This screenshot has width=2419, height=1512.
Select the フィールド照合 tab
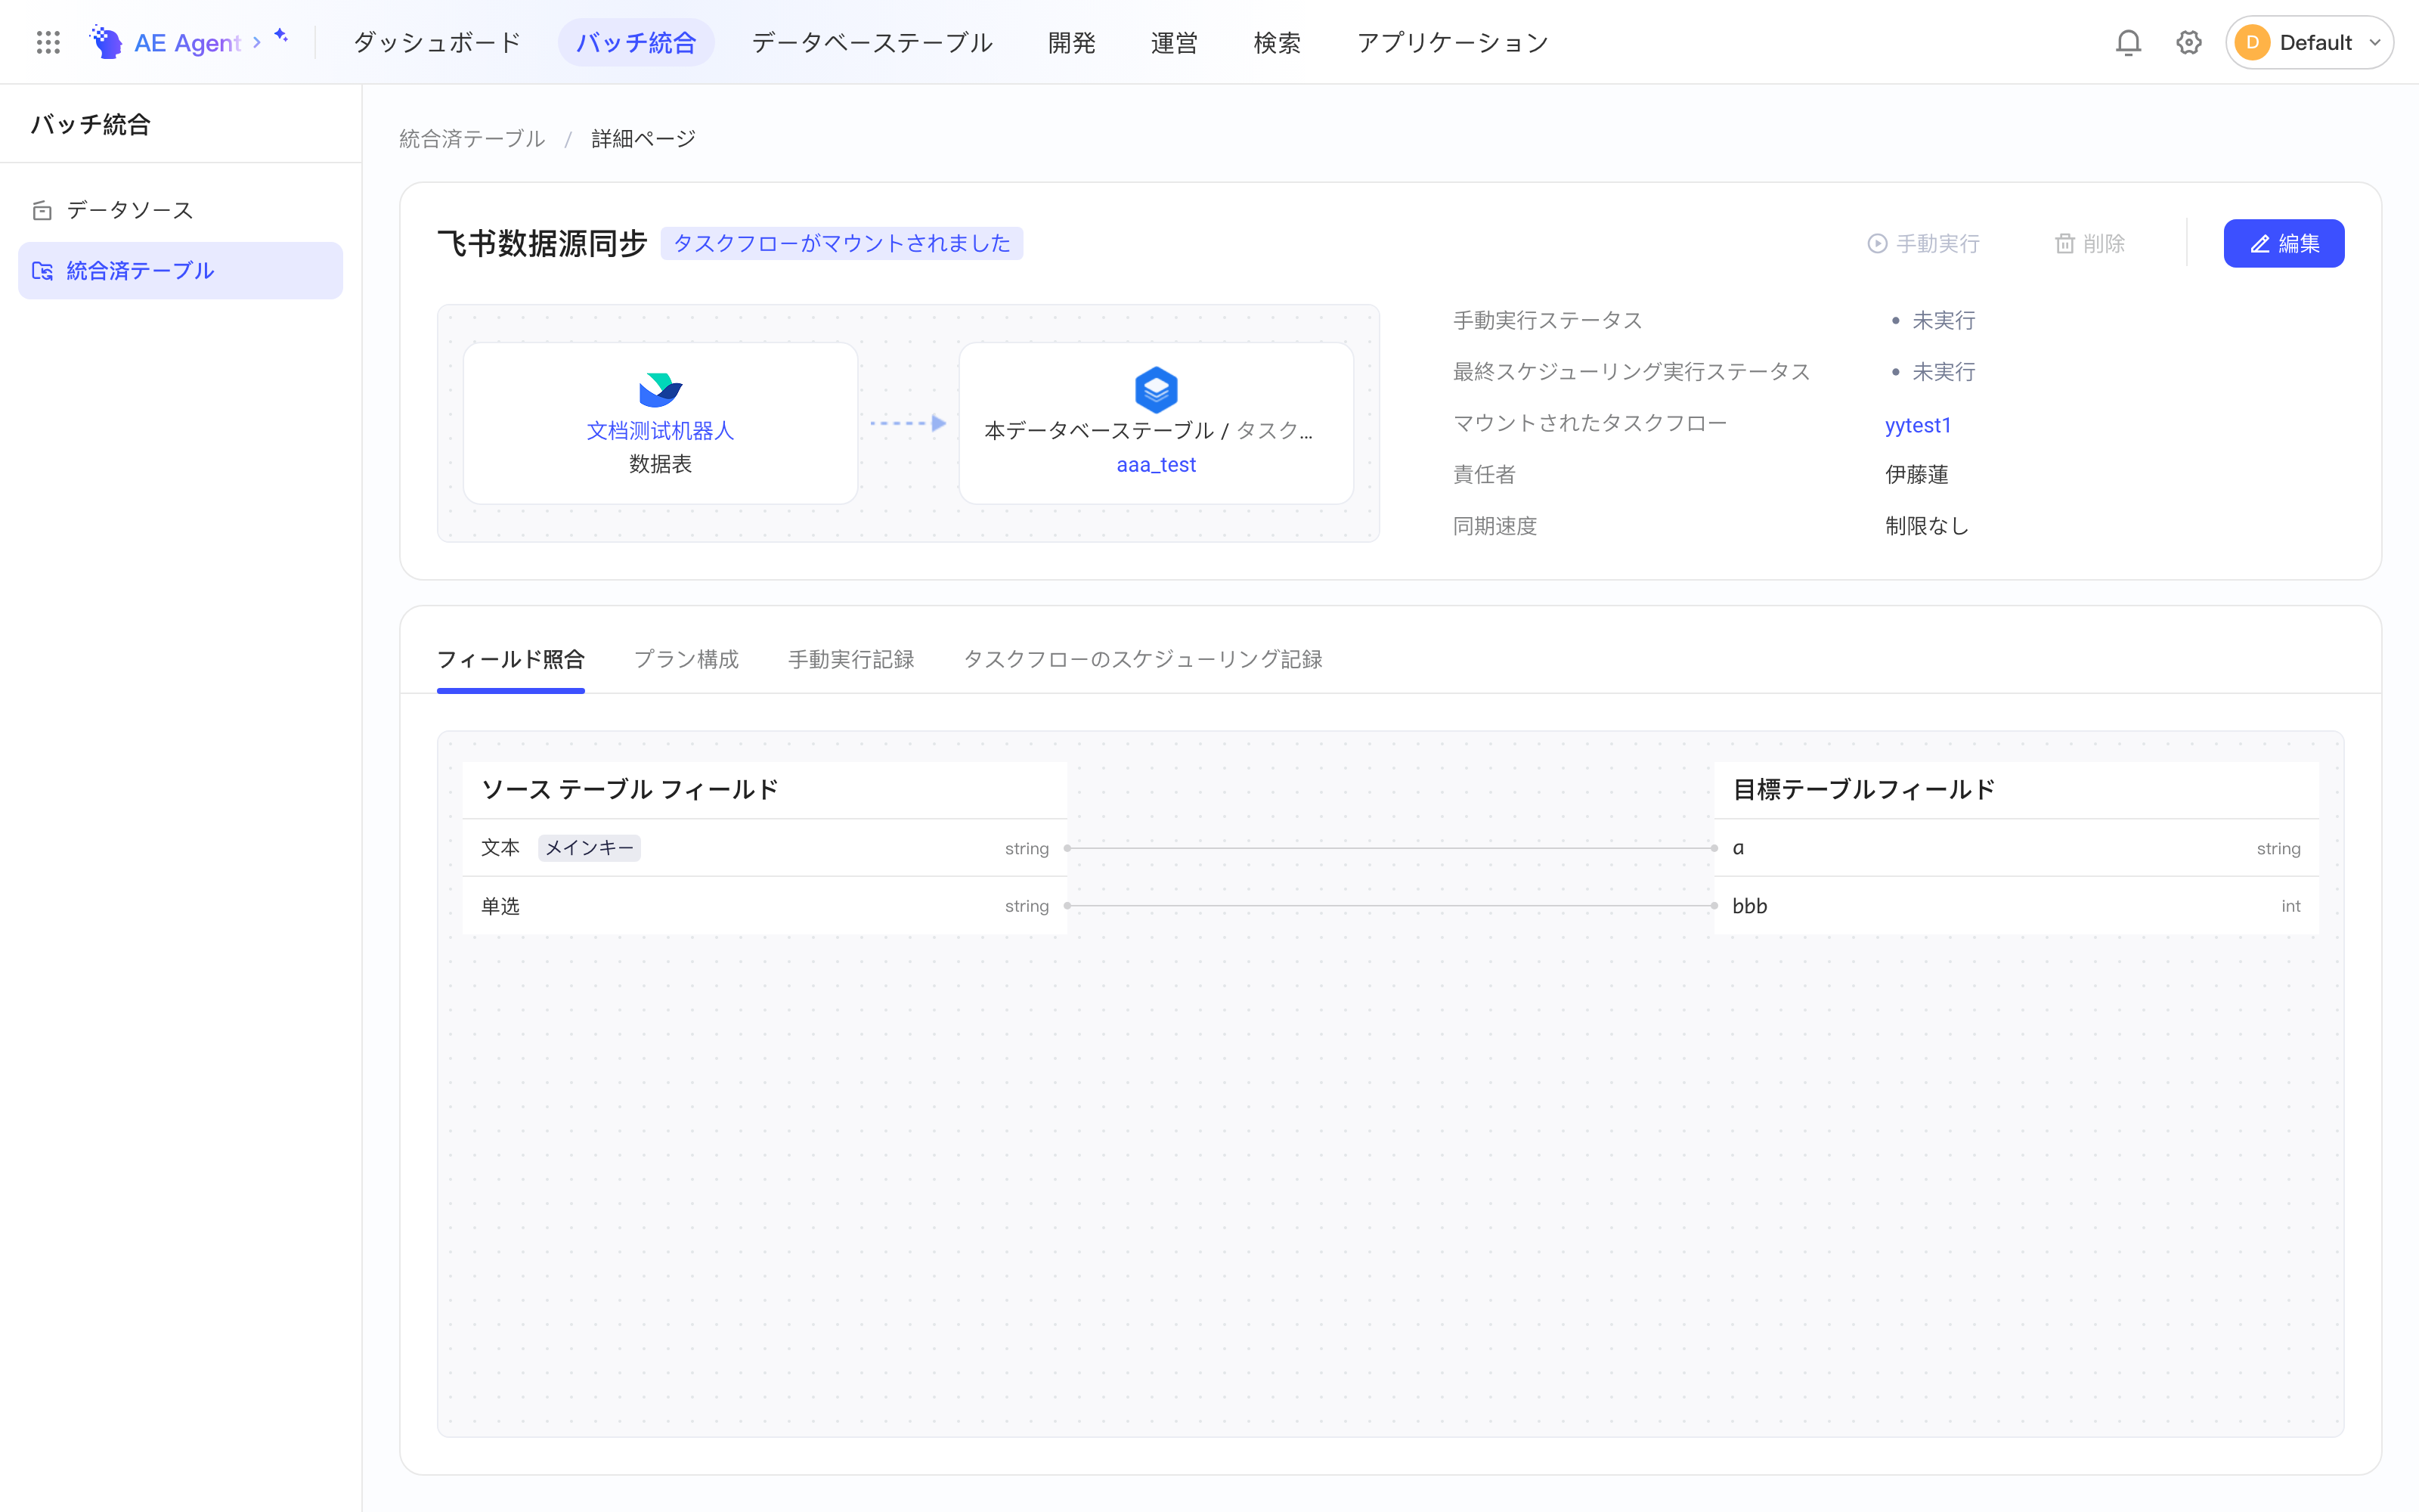[x=511, y=659]
